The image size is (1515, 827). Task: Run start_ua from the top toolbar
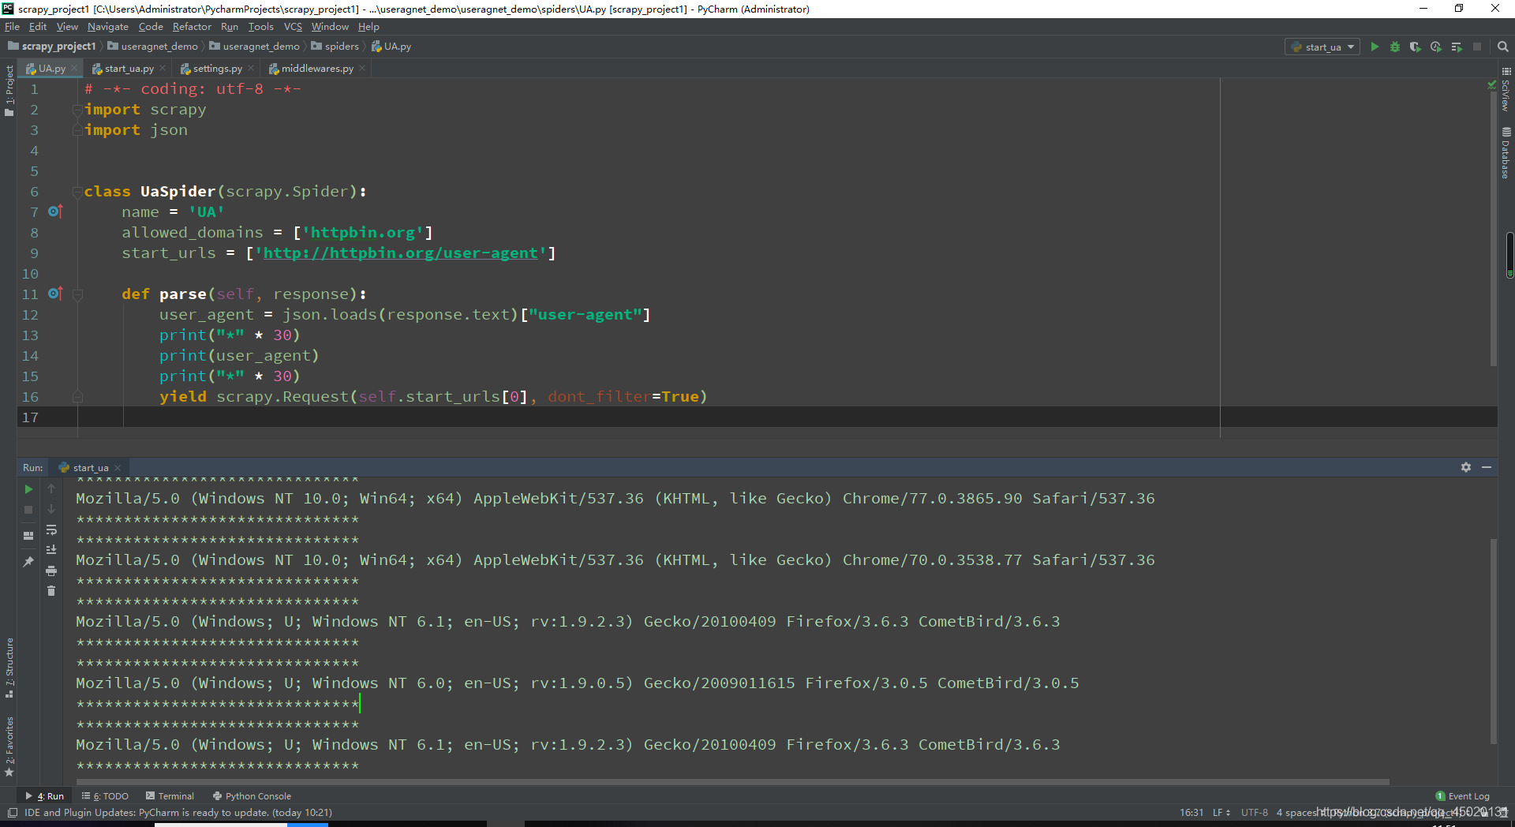[x=1375, y=47]
